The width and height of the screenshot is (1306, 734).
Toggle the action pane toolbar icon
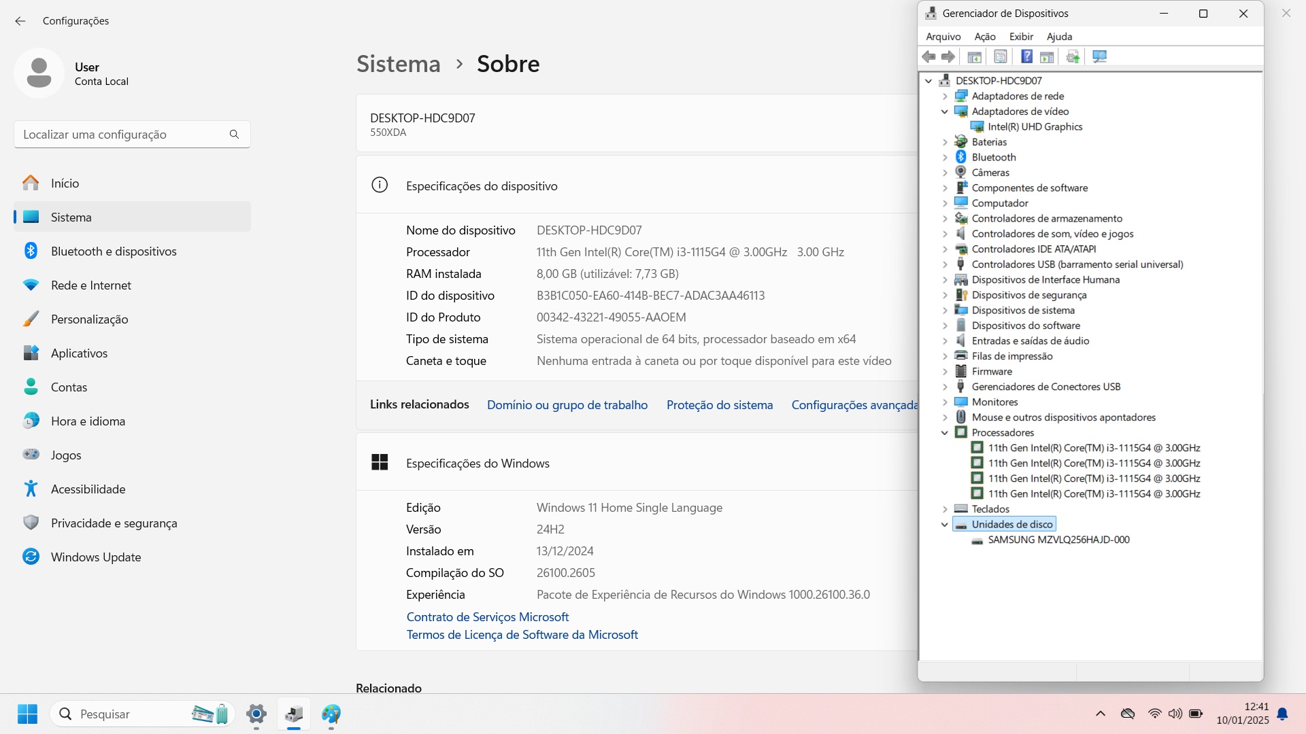tap(1047, 57)
